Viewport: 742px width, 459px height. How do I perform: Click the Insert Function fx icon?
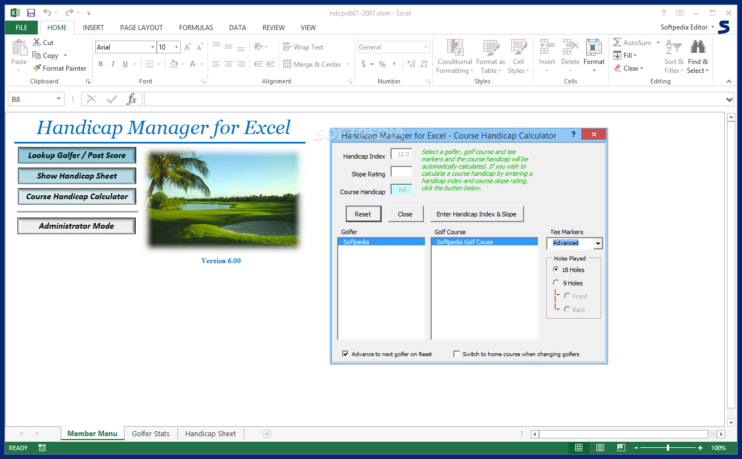[132, 100]
